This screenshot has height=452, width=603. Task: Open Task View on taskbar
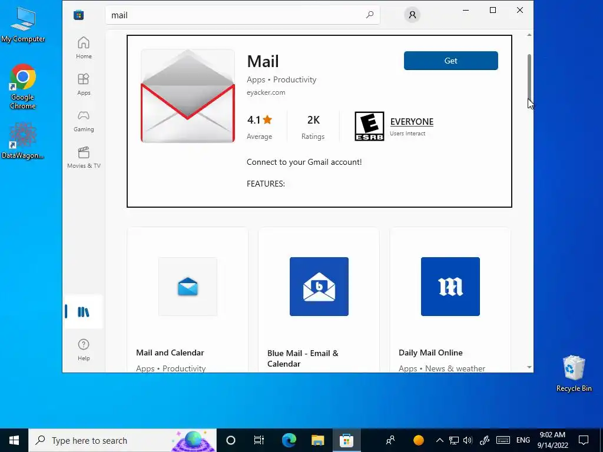pyautogui.click(x=259, y=440)
